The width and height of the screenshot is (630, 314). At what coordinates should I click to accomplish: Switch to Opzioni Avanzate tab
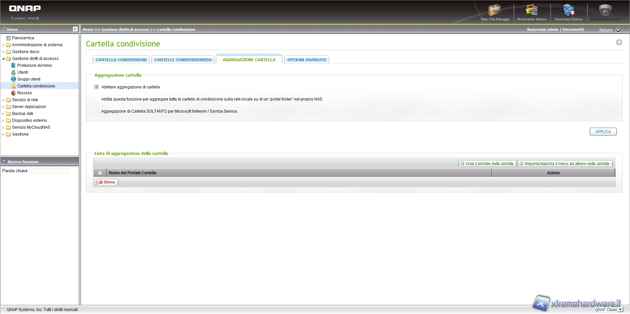click(307, 60)
